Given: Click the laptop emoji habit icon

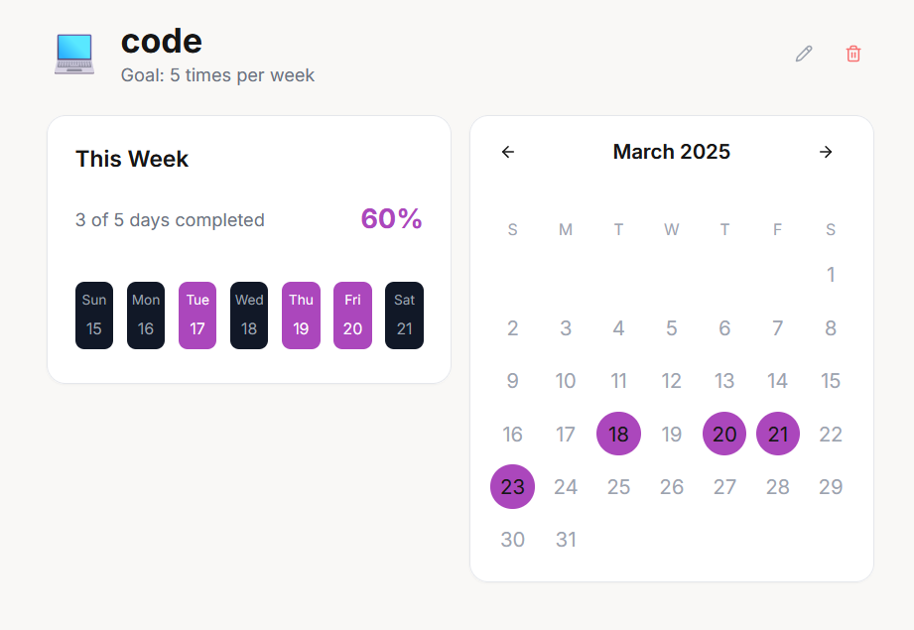Looking at the screenshot, I should point(74,54).
